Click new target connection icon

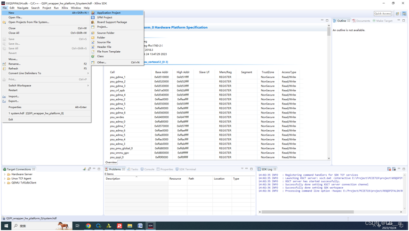(85, 169)
